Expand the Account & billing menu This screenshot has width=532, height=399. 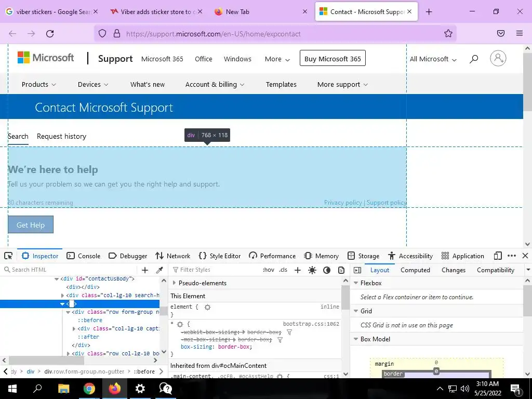215,85
